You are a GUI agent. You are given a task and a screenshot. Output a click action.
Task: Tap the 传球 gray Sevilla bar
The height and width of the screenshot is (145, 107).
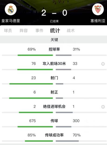[x=63, y=127]
